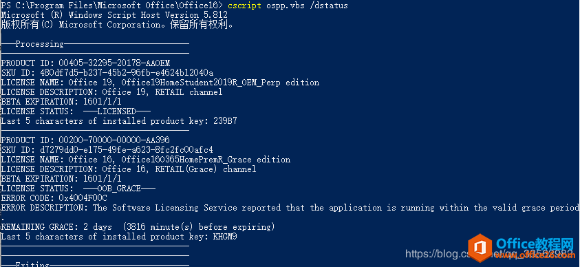Click the Windows Script Host Version line
580x267 pixels.
pyautogui.click(x=114, y=15)
